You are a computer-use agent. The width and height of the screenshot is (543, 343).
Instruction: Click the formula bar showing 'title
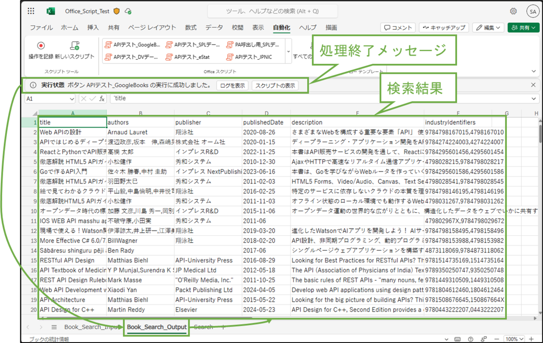click(x=323, y=98)
